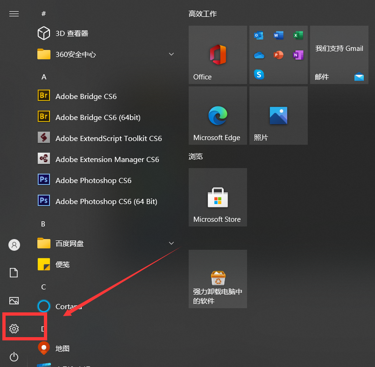Viewport: 375px width, 367px height.
Task: Expand the Start menu navigation pane
Action: (x=14, y=14)
